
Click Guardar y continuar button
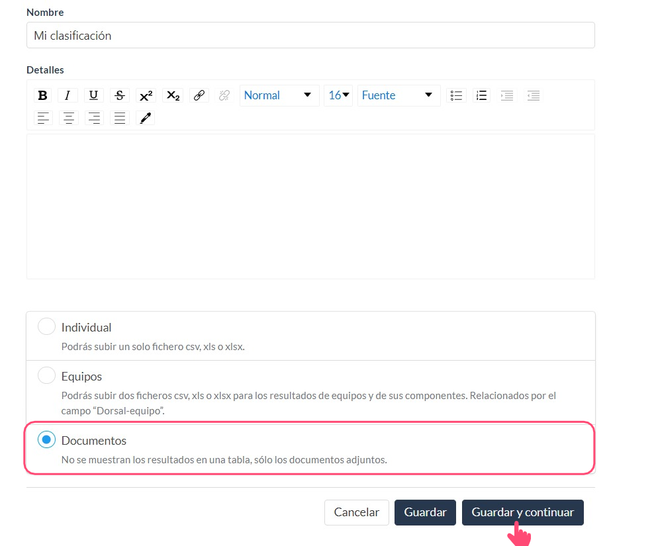[522, 512]
